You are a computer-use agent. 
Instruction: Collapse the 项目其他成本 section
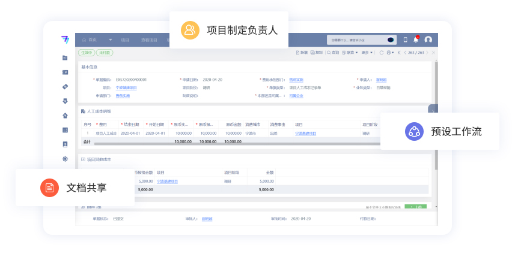(x=83, y=159)
